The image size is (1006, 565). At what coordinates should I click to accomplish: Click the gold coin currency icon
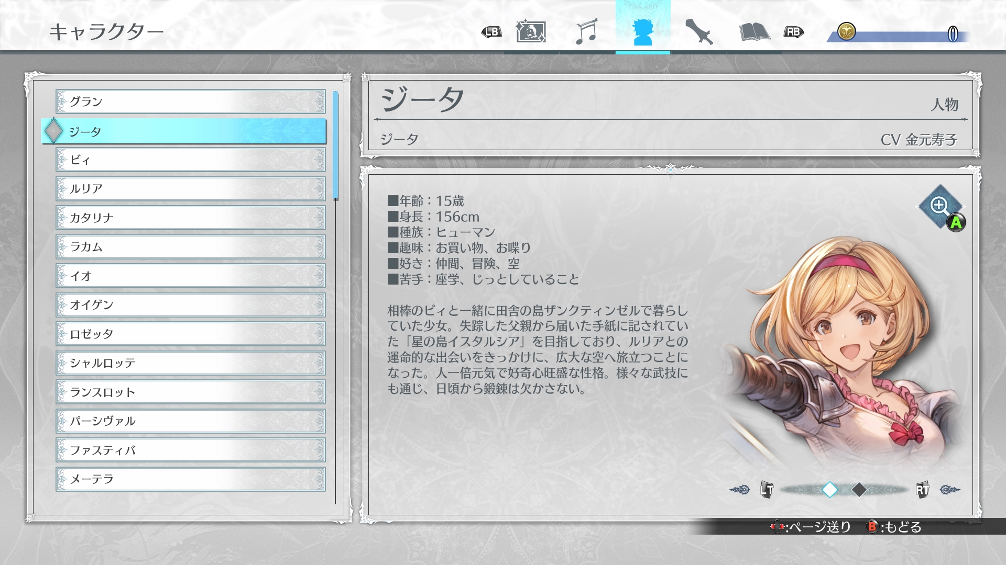pyautogui.click(x=846, y=32)
